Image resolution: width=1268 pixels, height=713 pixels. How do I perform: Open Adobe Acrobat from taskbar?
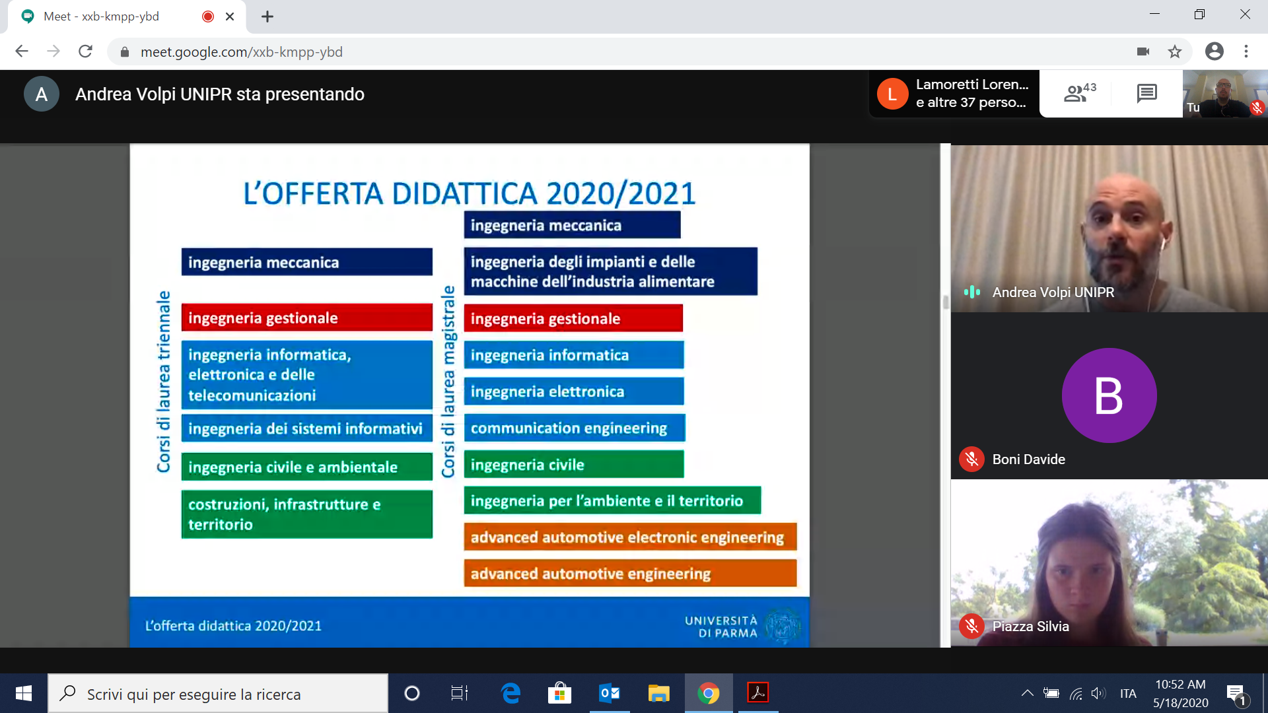point(757,693)
